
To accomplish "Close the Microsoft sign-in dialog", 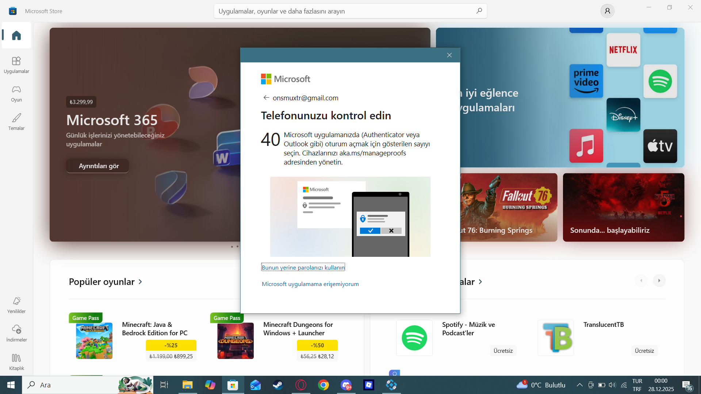I will (449, 55).
